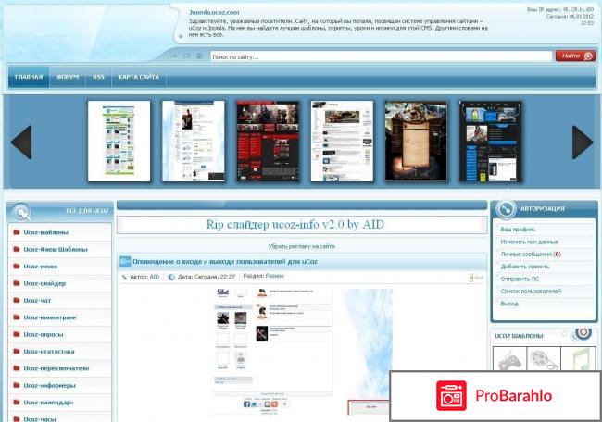602x422 pixels.
Task: Click the Выход logout link
Action: [x=510, y=303]
